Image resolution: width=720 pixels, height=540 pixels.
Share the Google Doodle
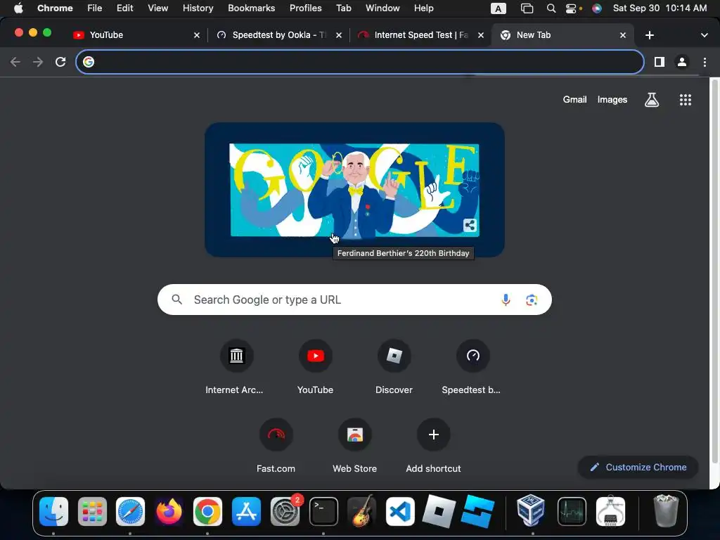(x=470, y=226)
